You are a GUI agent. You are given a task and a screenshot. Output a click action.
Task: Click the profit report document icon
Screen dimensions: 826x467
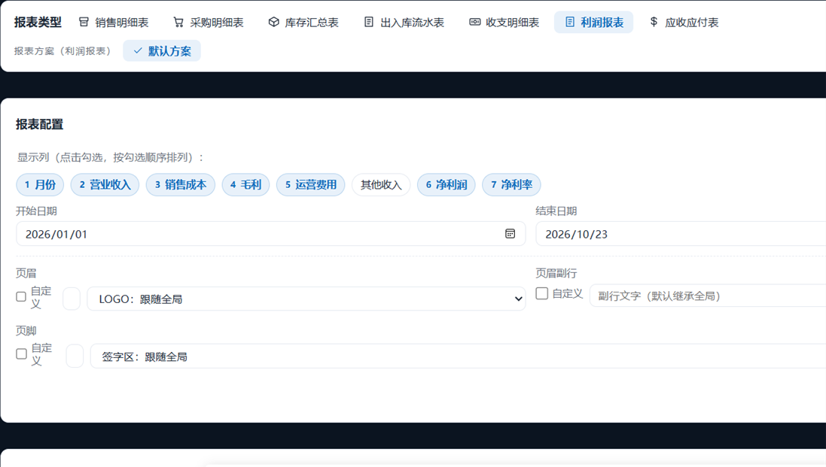[569, 22]
